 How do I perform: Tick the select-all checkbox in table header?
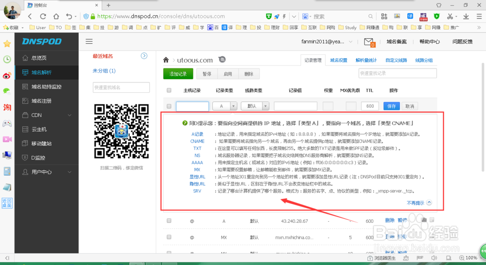[x=169, y=90]
